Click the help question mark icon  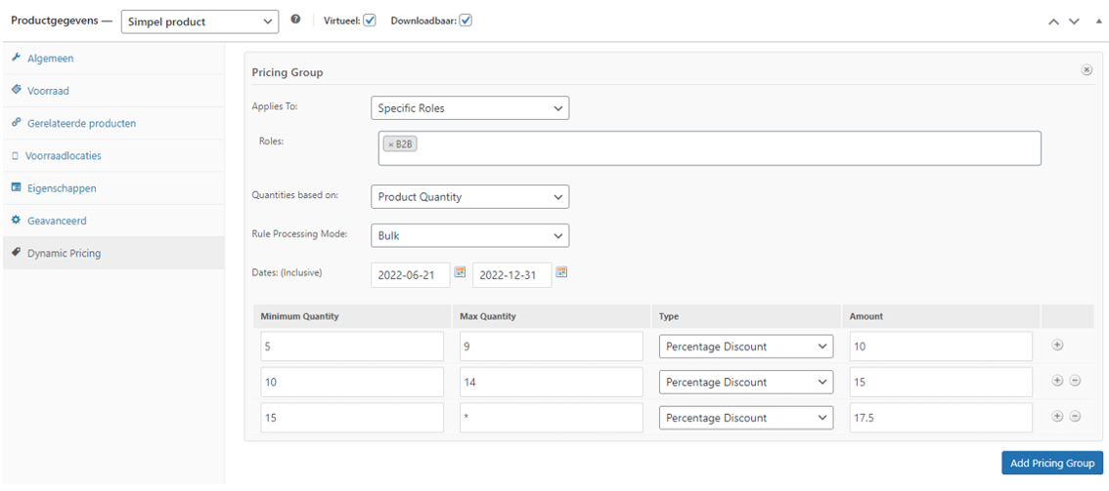click(296, 20)
